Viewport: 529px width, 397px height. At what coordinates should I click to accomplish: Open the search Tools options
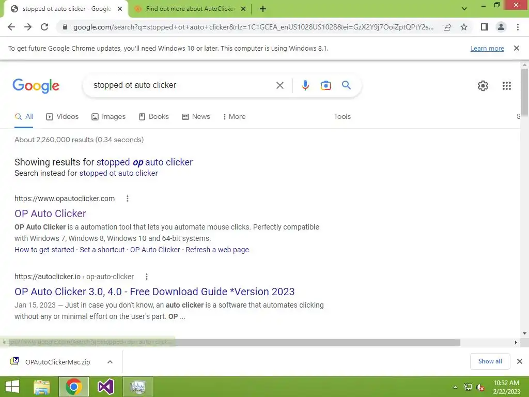click(342, 116)
